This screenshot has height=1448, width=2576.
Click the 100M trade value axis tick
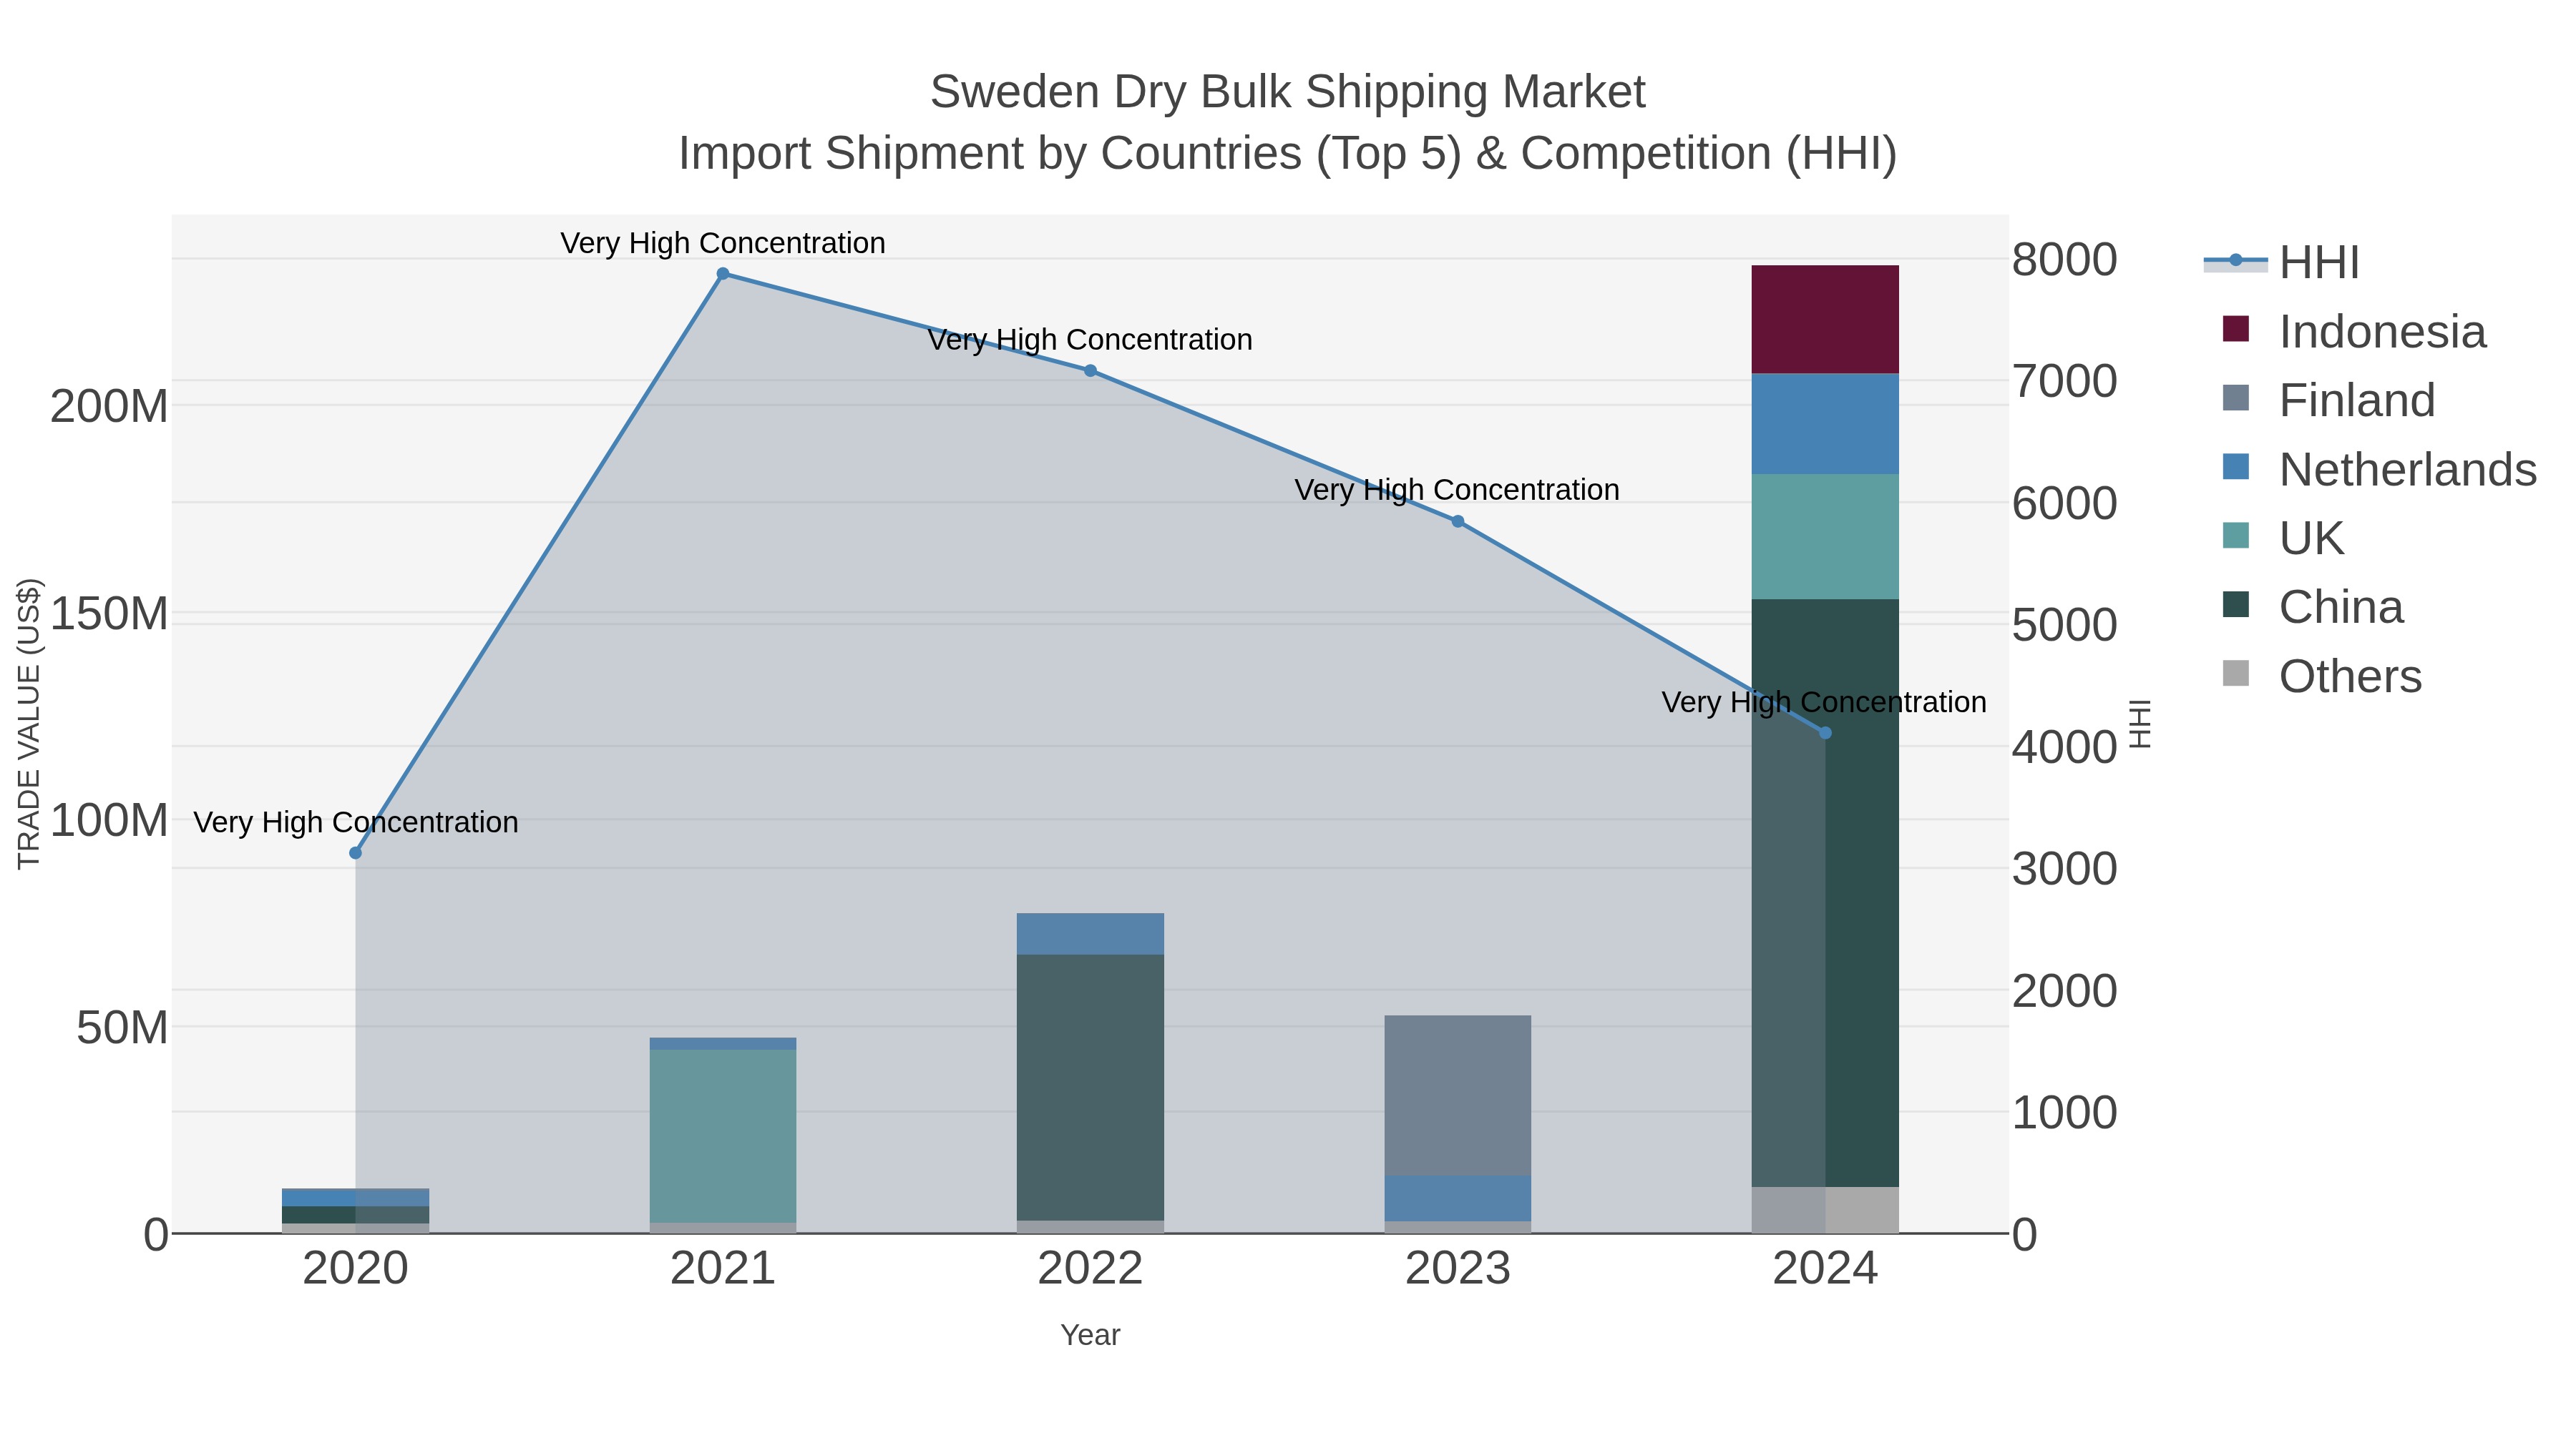(x=109, y=820)
